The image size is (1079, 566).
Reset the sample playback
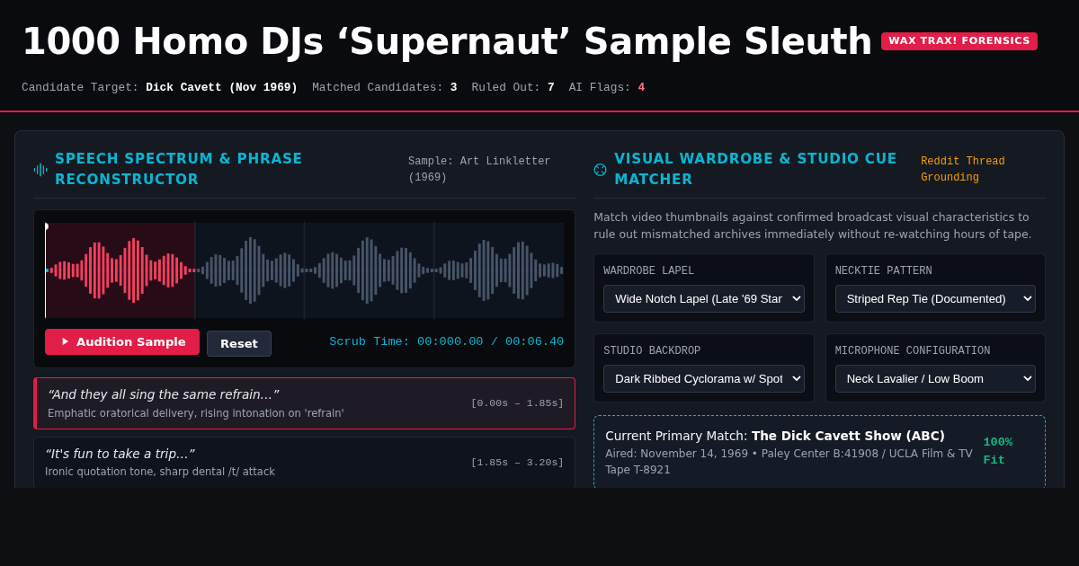pyautogui.click(x=239, y=343)
